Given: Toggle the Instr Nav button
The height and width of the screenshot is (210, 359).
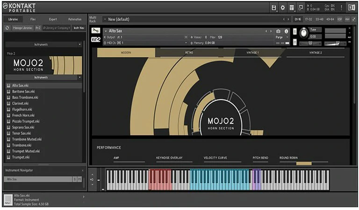Looking at the screenshot, I should pyautogui.click(x=79, y=28).
